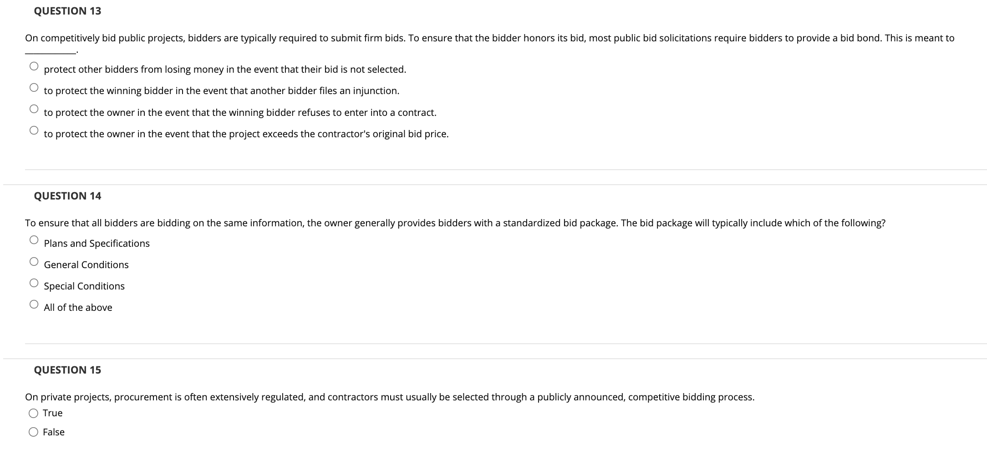Select Special Conditions radio button
Screen dimensions: 987x449
click(34, 283)
